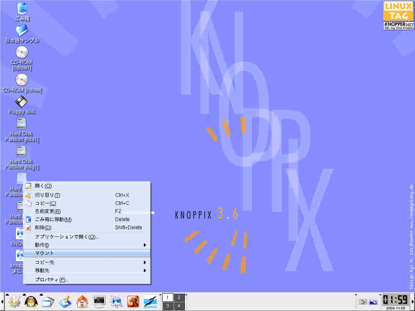Click the 01:59 panel clock

coord(396,300)
